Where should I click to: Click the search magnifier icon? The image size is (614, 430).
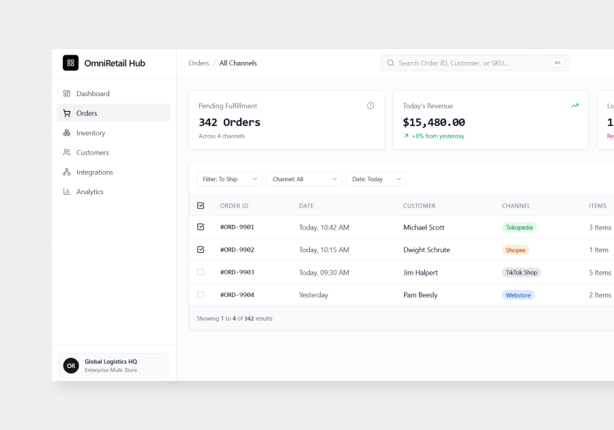click(x=390, y=63)
